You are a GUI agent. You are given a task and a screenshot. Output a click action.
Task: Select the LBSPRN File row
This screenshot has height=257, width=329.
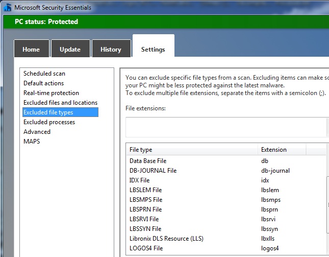pyautogui.click(x=226, y=209)
